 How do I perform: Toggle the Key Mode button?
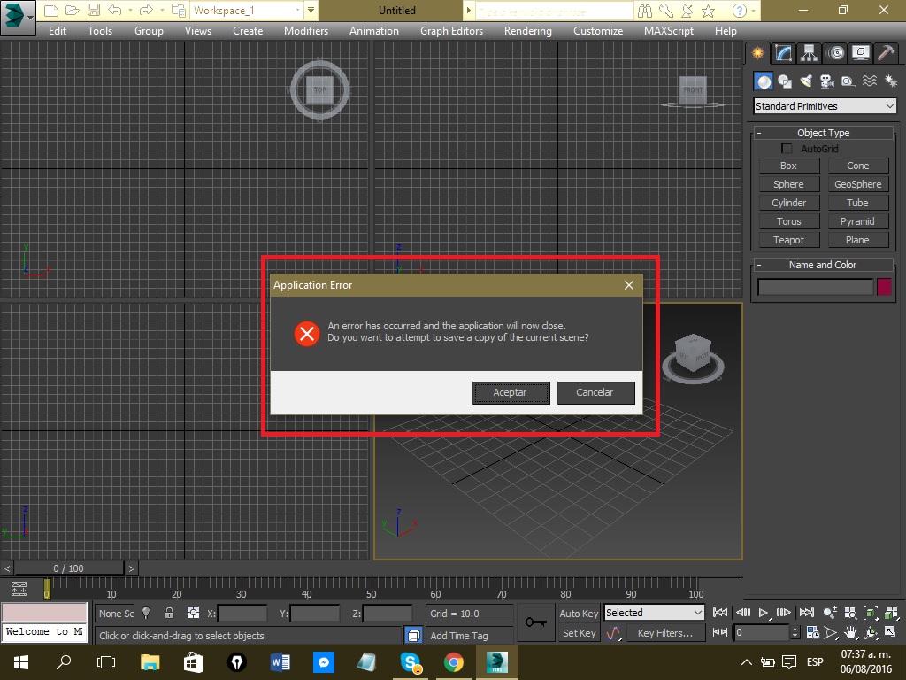tap(720, 632)
